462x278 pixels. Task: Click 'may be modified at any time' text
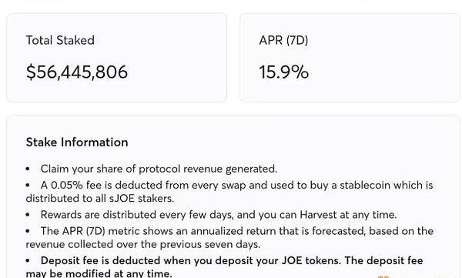pos(99,273)
